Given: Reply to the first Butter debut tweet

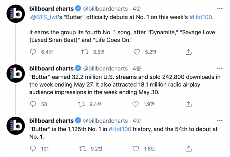Looking at the screenshot, I should [x=33, y=52].
